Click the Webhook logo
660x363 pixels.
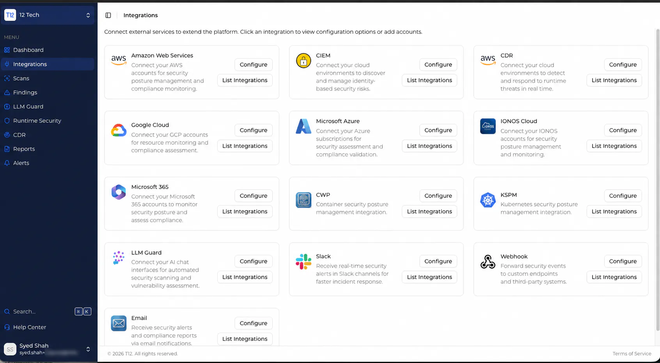click(488, 262)
